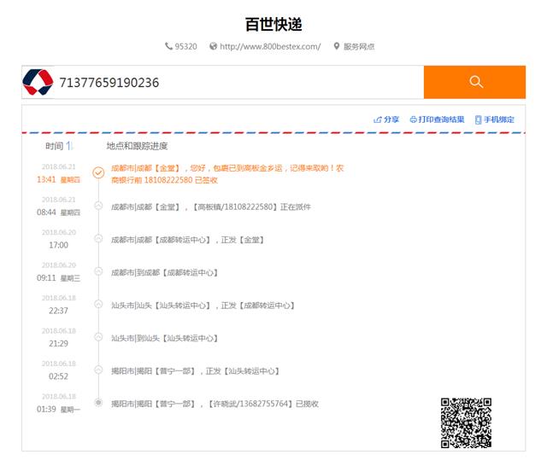This screenshot has height=460, width=547.
Task: Open the 800bestex.com website link
Action: pos(270,46)
